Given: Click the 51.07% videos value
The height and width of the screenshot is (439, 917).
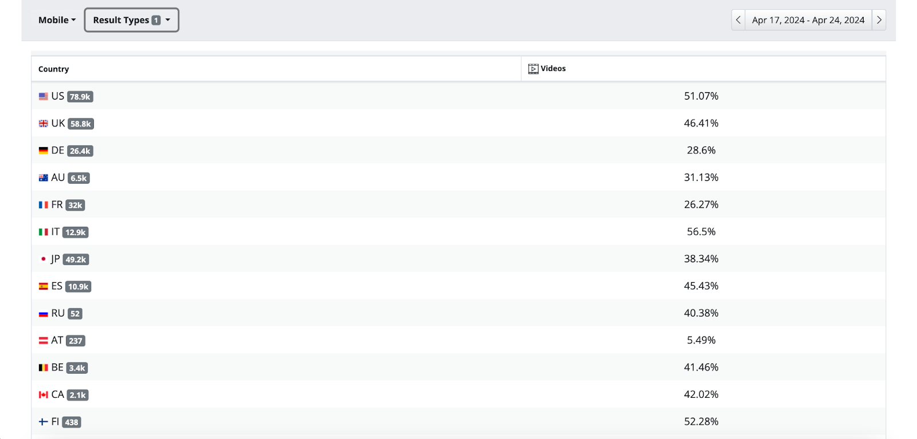Looking at the screenshot, I should tap(702, 96).
